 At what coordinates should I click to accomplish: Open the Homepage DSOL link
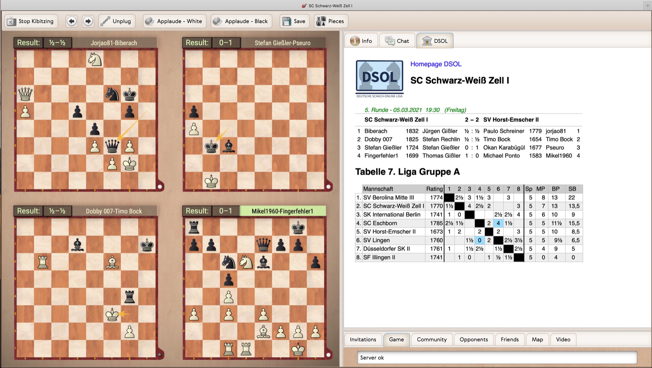click(436, 64)
